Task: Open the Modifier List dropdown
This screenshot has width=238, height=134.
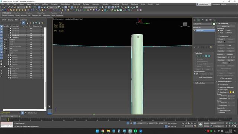Action: coord(204,28)
